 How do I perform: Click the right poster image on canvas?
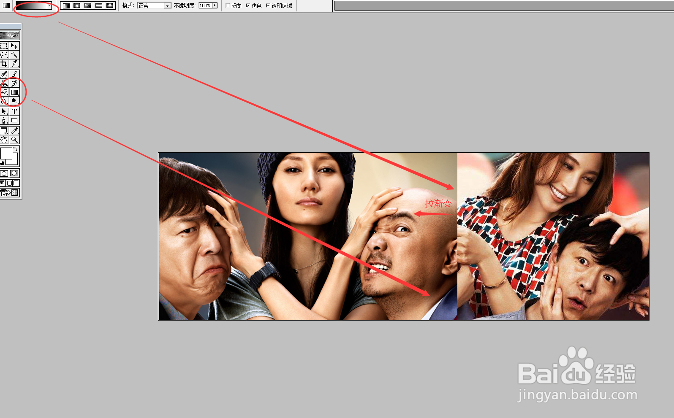pos(553,236)
